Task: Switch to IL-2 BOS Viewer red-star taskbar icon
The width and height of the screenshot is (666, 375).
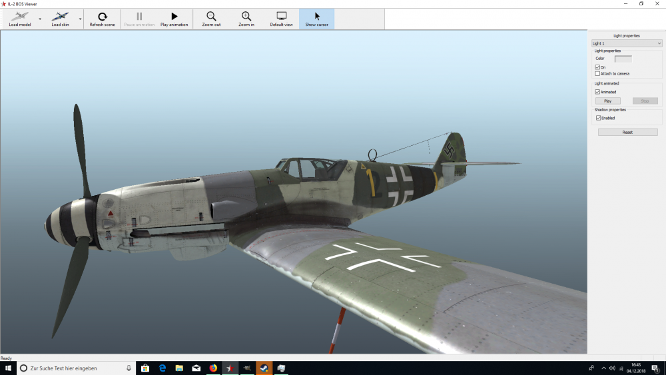Action: coord(230,368)
